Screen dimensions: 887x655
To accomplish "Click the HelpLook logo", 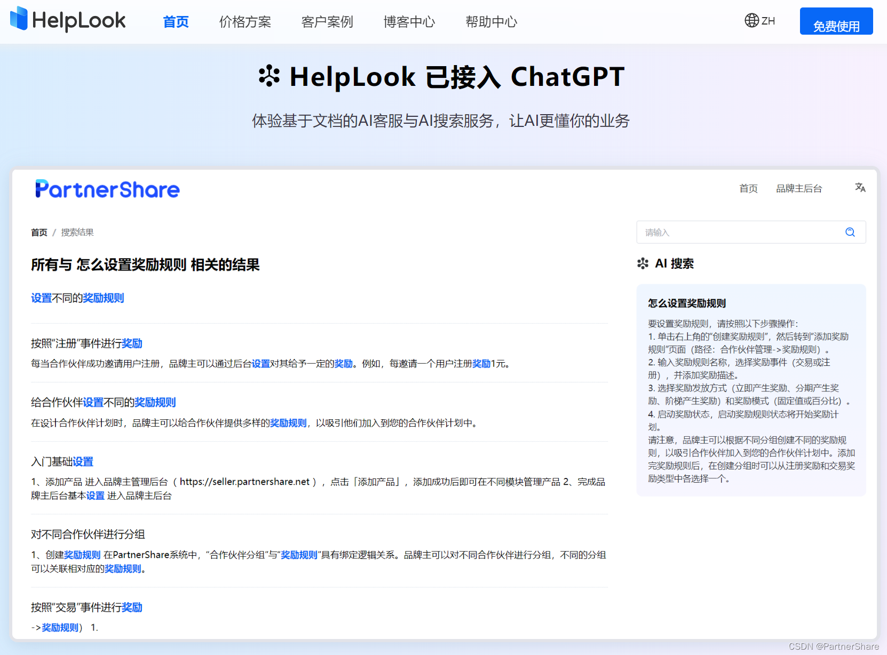I will [68, 20].
